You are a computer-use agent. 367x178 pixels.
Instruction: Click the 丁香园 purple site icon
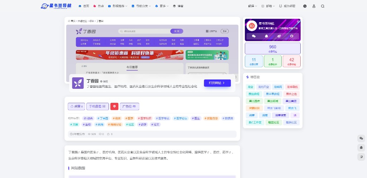pos(78,83)
